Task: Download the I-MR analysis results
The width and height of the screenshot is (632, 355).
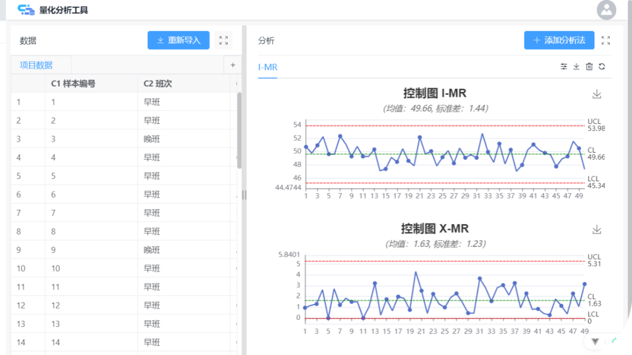Action: [x=576, y=67]
